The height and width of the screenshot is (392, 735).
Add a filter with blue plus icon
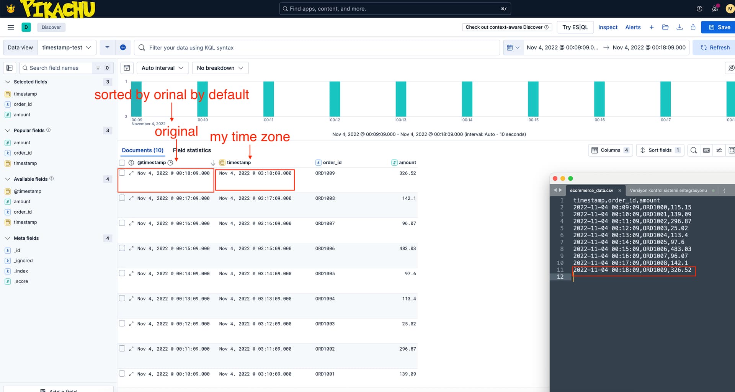pos(123,47)
